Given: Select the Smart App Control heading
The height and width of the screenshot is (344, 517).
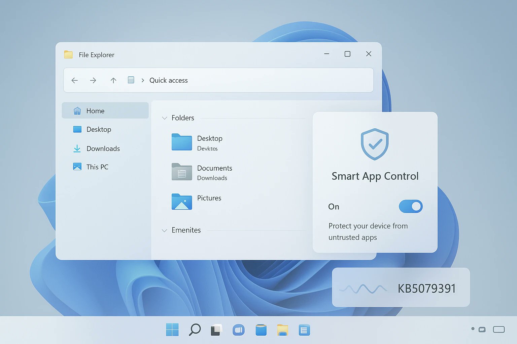Looking at the screenshot, I should (375, 176).
